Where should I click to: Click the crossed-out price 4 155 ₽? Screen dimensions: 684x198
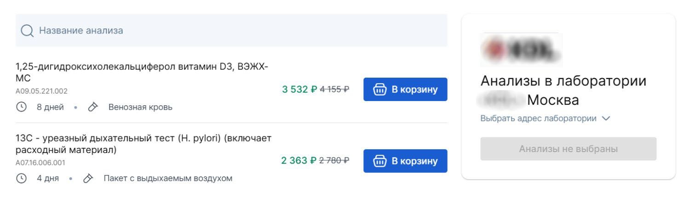coord(334,89)
